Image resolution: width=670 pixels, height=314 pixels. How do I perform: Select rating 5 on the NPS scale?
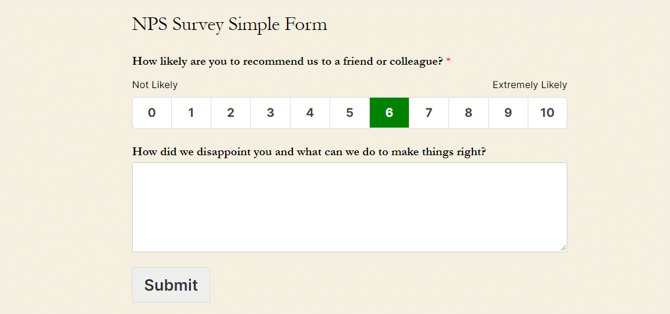coord(349,113)
